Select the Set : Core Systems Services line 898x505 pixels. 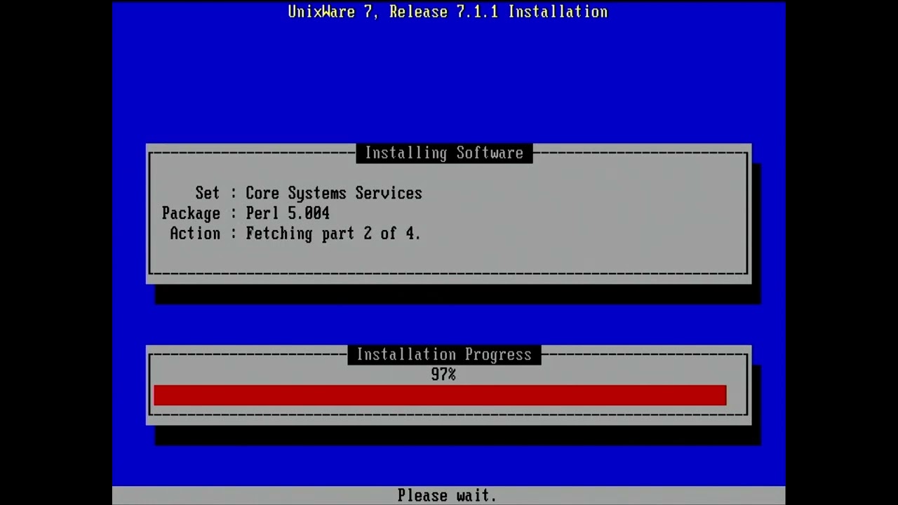[309, 193]
